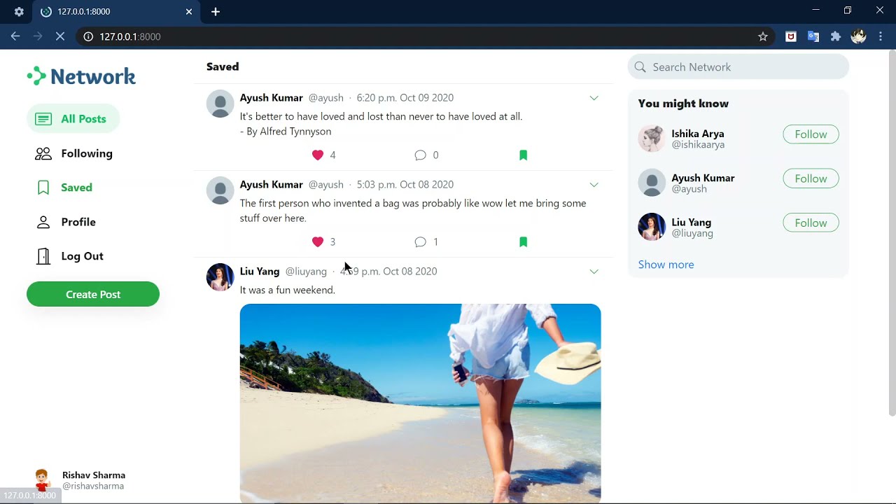896x504 pixels.
Task: Open comments on the Alfred Tynnyson quote post
Action: coord(420,155)
